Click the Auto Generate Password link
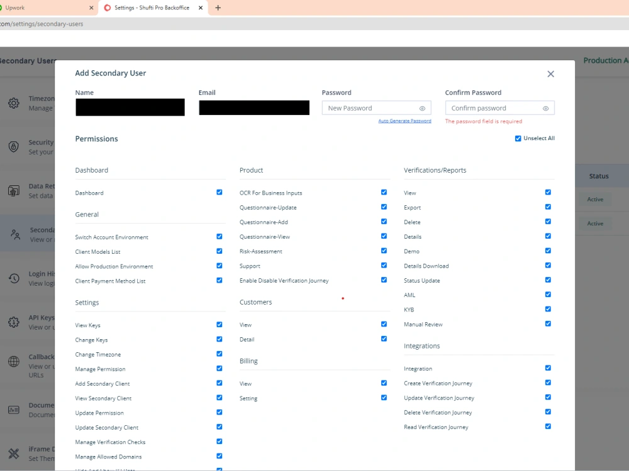The width and height of the screenshot is (629, 471). (404, 121)
